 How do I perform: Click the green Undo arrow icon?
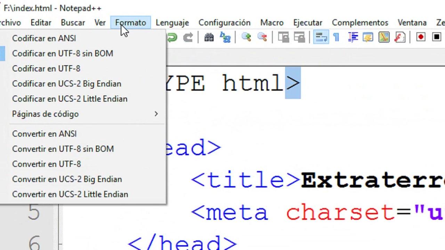coord(172,37)
